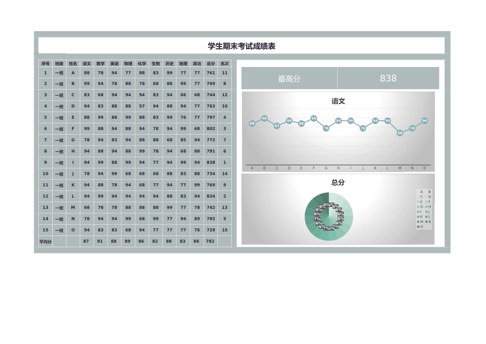
Task: Select average total cell 782
Action: tap(210, 241)
